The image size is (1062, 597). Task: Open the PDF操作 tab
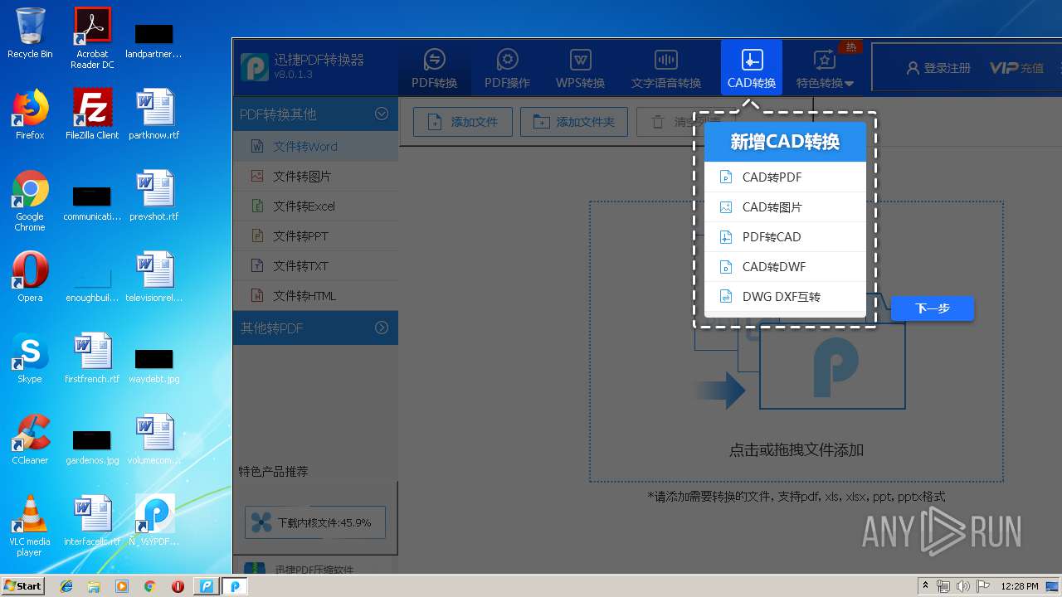(x=507, y=68)
